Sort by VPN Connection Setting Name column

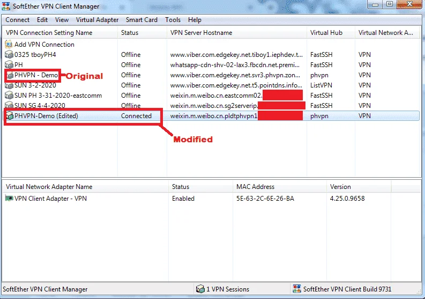(x=60, y=33)
